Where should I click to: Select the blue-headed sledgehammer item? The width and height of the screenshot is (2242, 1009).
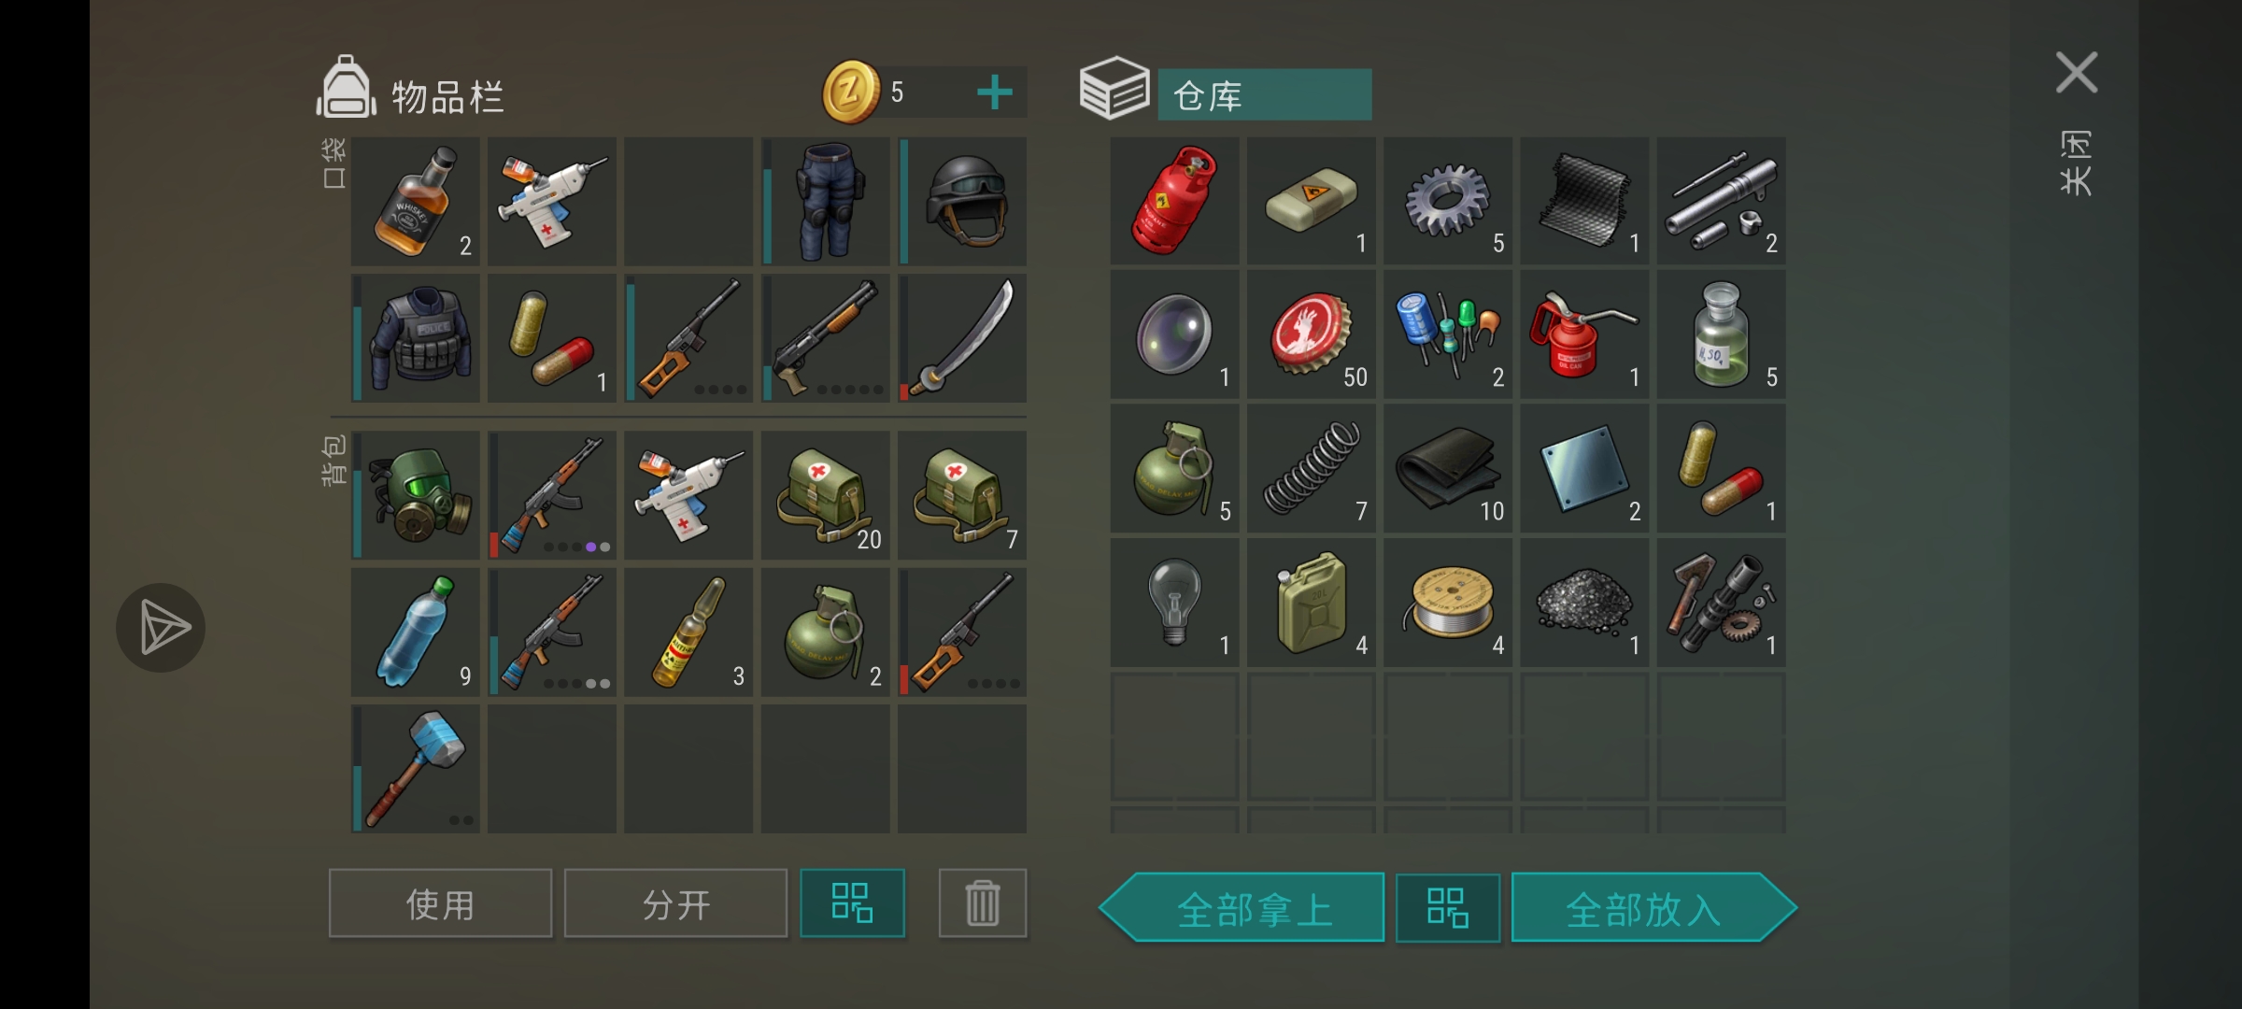[x=416, y=769]
